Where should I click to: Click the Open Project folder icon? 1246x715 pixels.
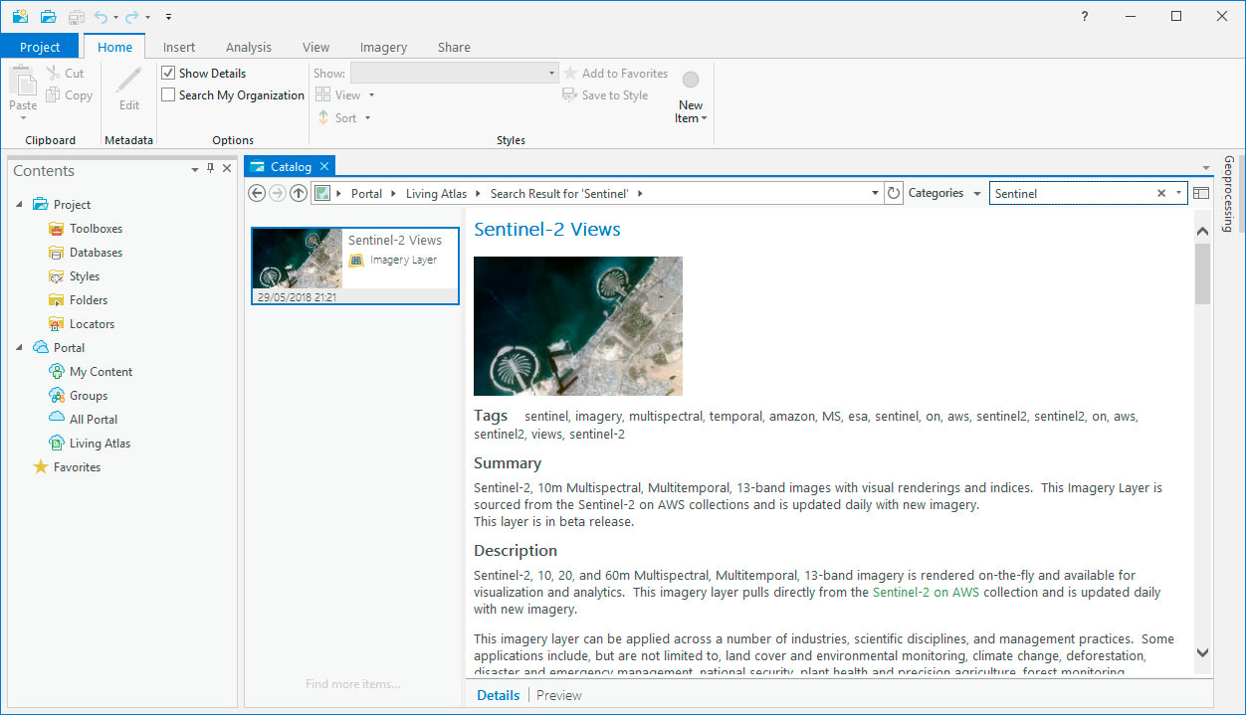pyautogui.click(x=48, y=16)
